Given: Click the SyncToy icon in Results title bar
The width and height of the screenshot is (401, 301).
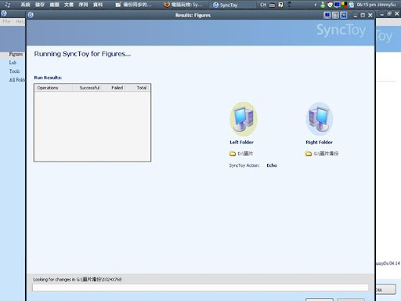Looking at the screenshot, I should point(31,15).
